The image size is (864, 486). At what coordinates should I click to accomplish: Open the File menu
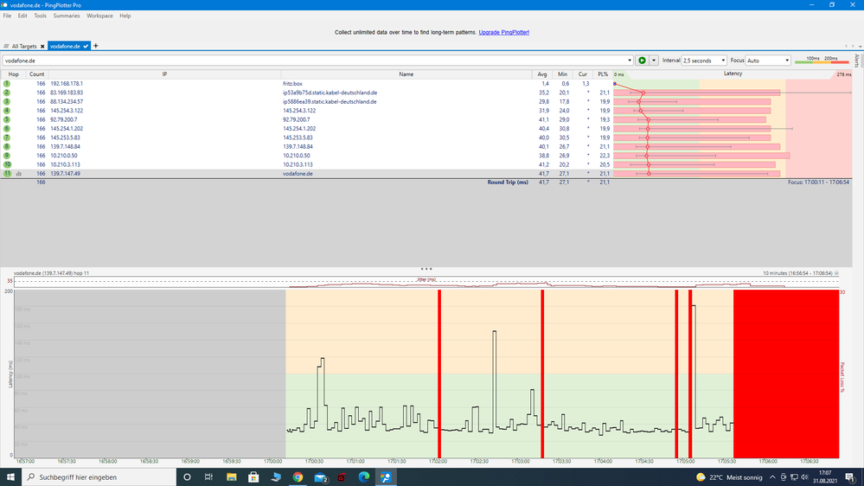click(x=7, y=16)
